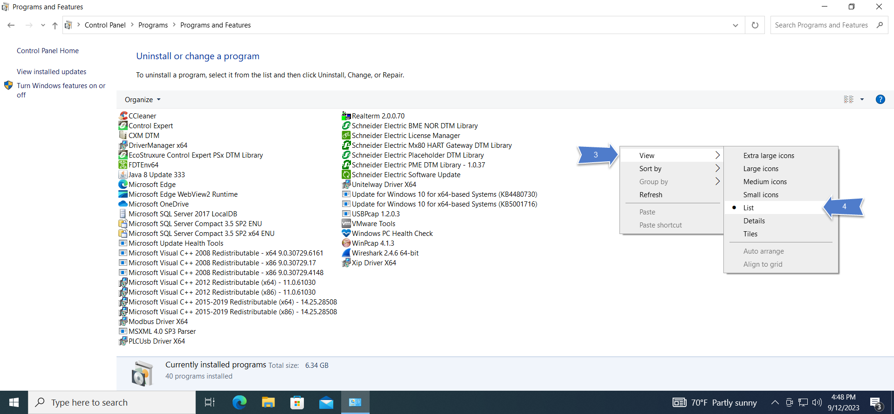Open the Windows Start menu
This screenshot has width=894, height=414.
[x=14, y=402]
